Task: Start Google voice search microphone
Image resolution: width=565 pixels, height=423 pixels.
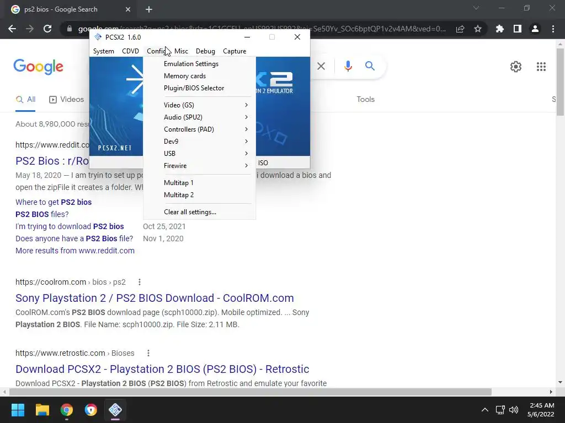Action: click(x=348, y=66)
